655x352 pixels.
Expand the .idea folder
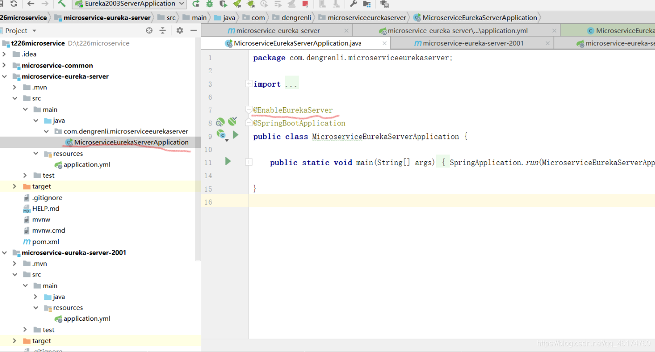click(x=4, y=54)
